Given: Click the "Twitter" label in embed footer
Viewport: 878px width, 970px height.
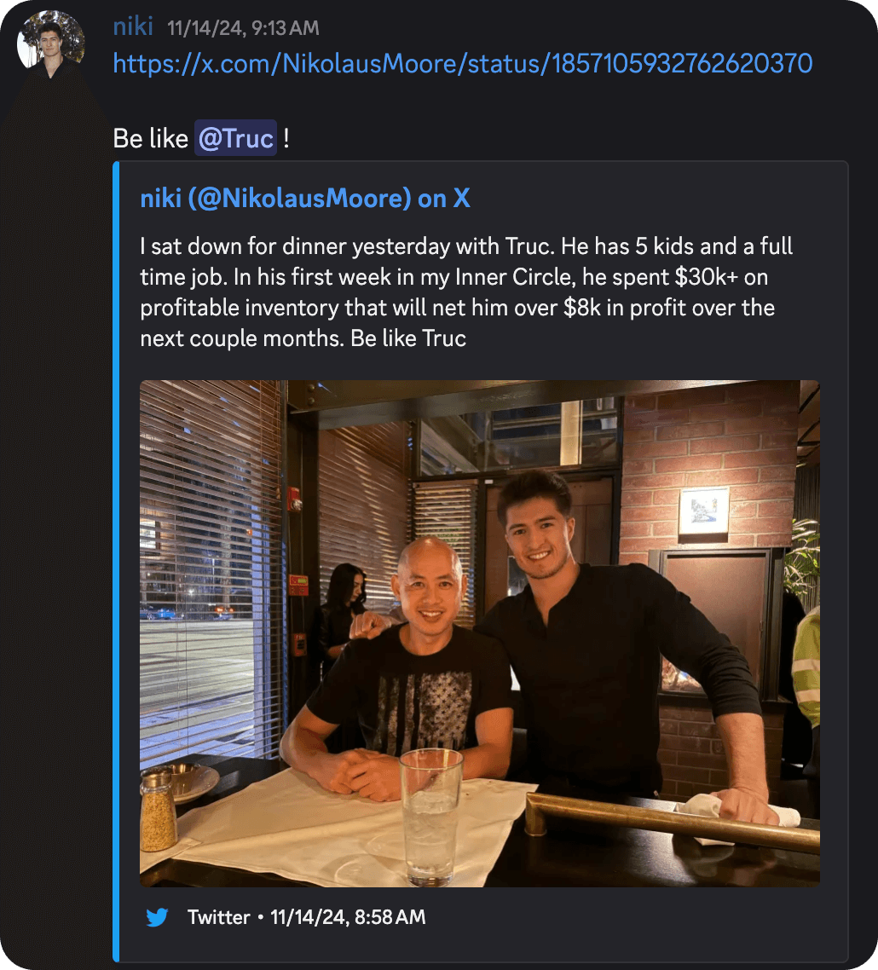Looking at the screenshot, I should pyautogui.click(x=218, y=917).
